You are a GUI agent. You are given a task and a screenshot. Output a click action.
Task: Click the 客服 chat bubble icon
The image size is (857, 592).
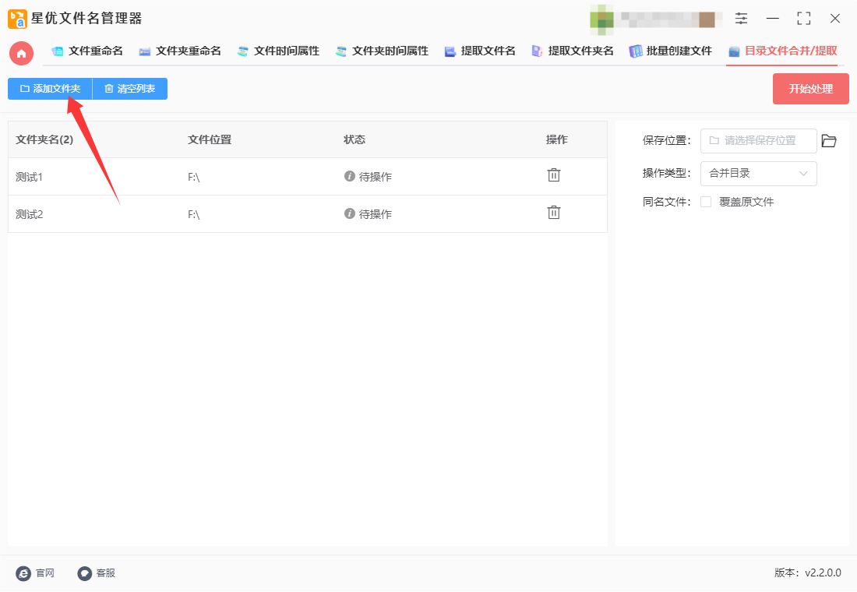84,573
